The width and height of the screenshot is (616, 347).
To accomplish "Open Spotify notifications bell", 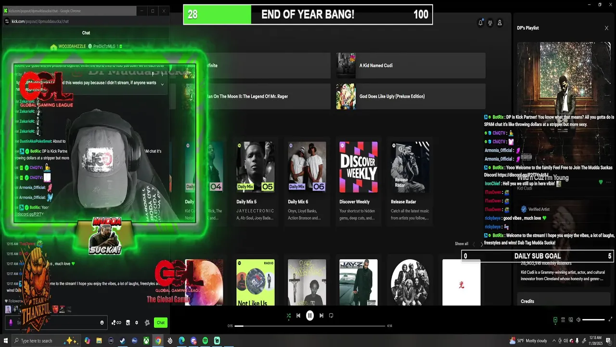I will (x=480, y=23).
